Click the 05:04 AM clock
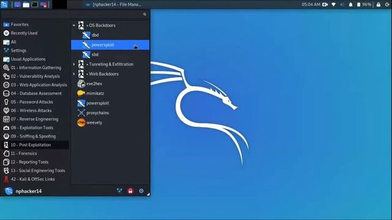 click(311, 4)
